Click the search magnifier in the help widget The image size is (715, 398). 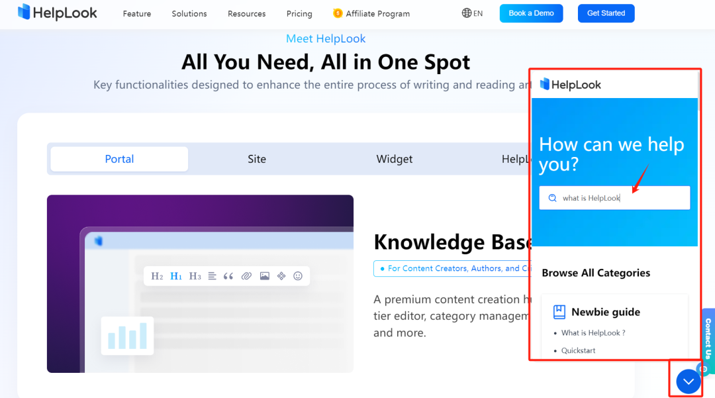[x=552, y=197]
